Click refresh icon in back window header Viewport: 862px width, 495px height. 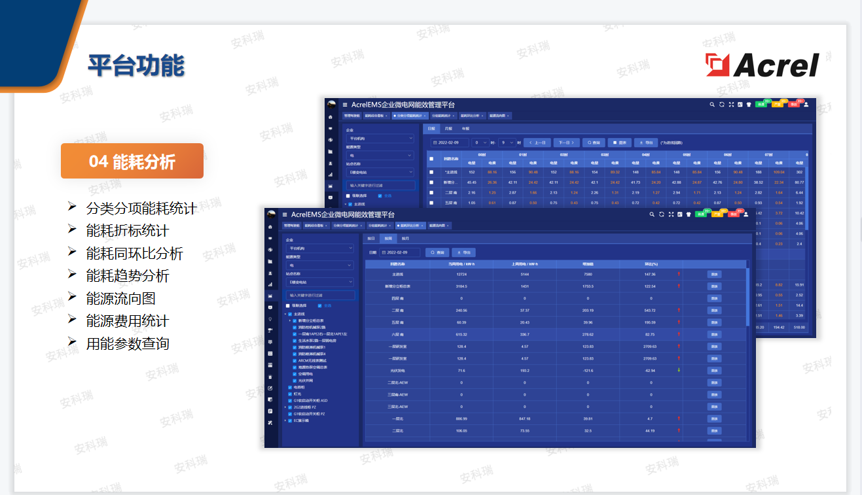coord(722,105)
